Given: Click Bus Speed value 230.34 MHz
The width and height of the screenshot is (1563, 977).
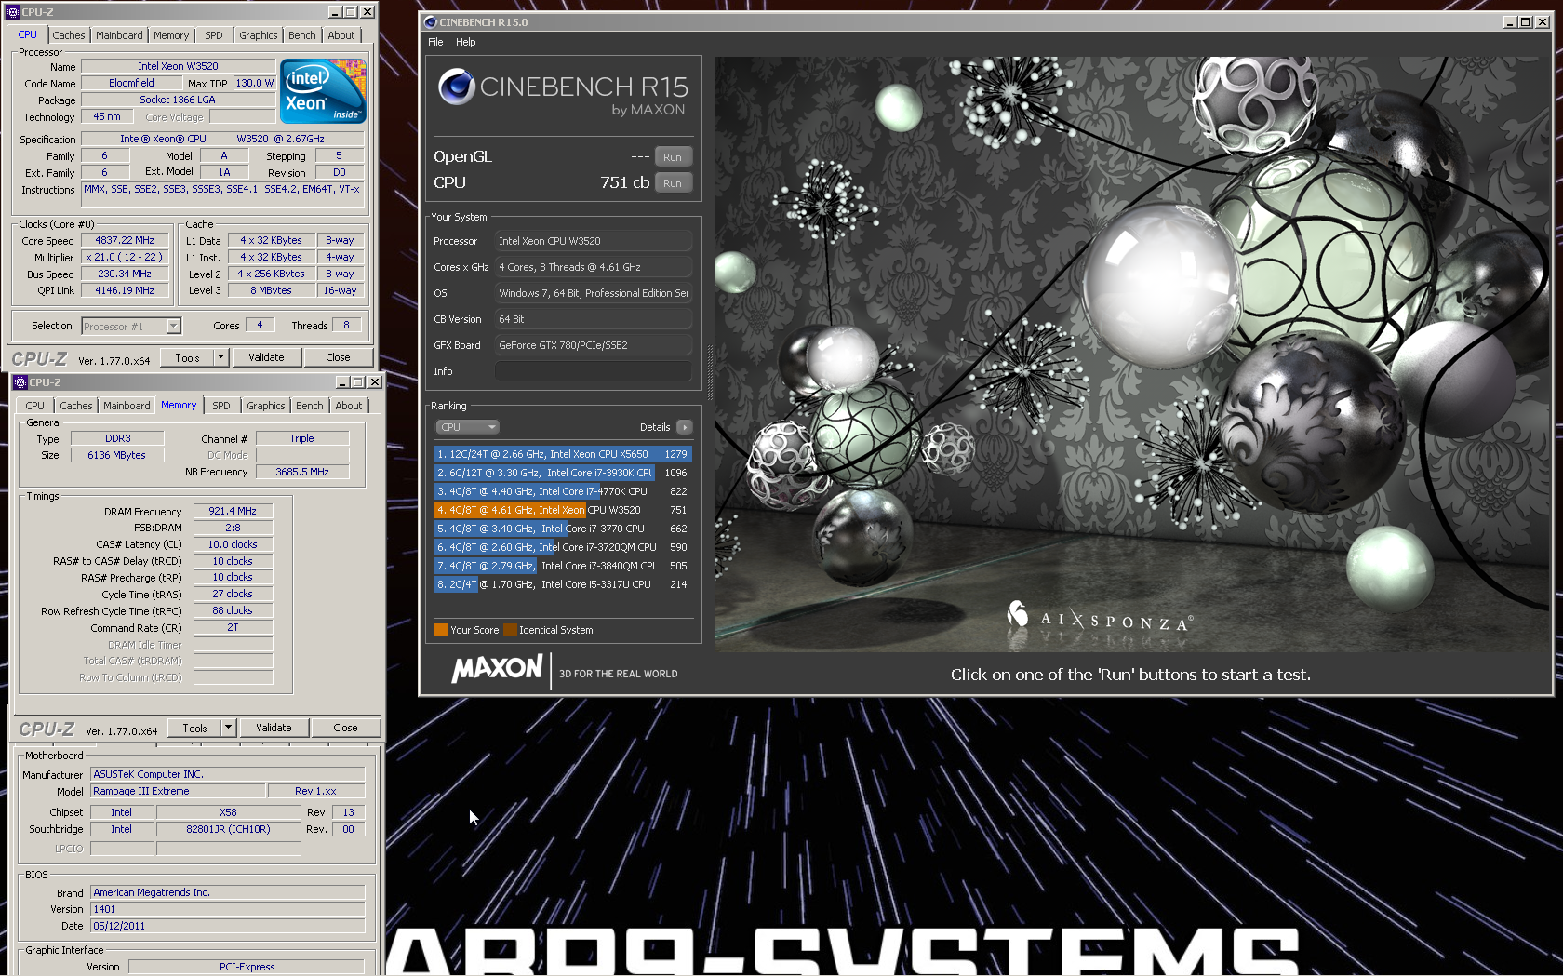Looking at the screenshot, I should [125, 274].
